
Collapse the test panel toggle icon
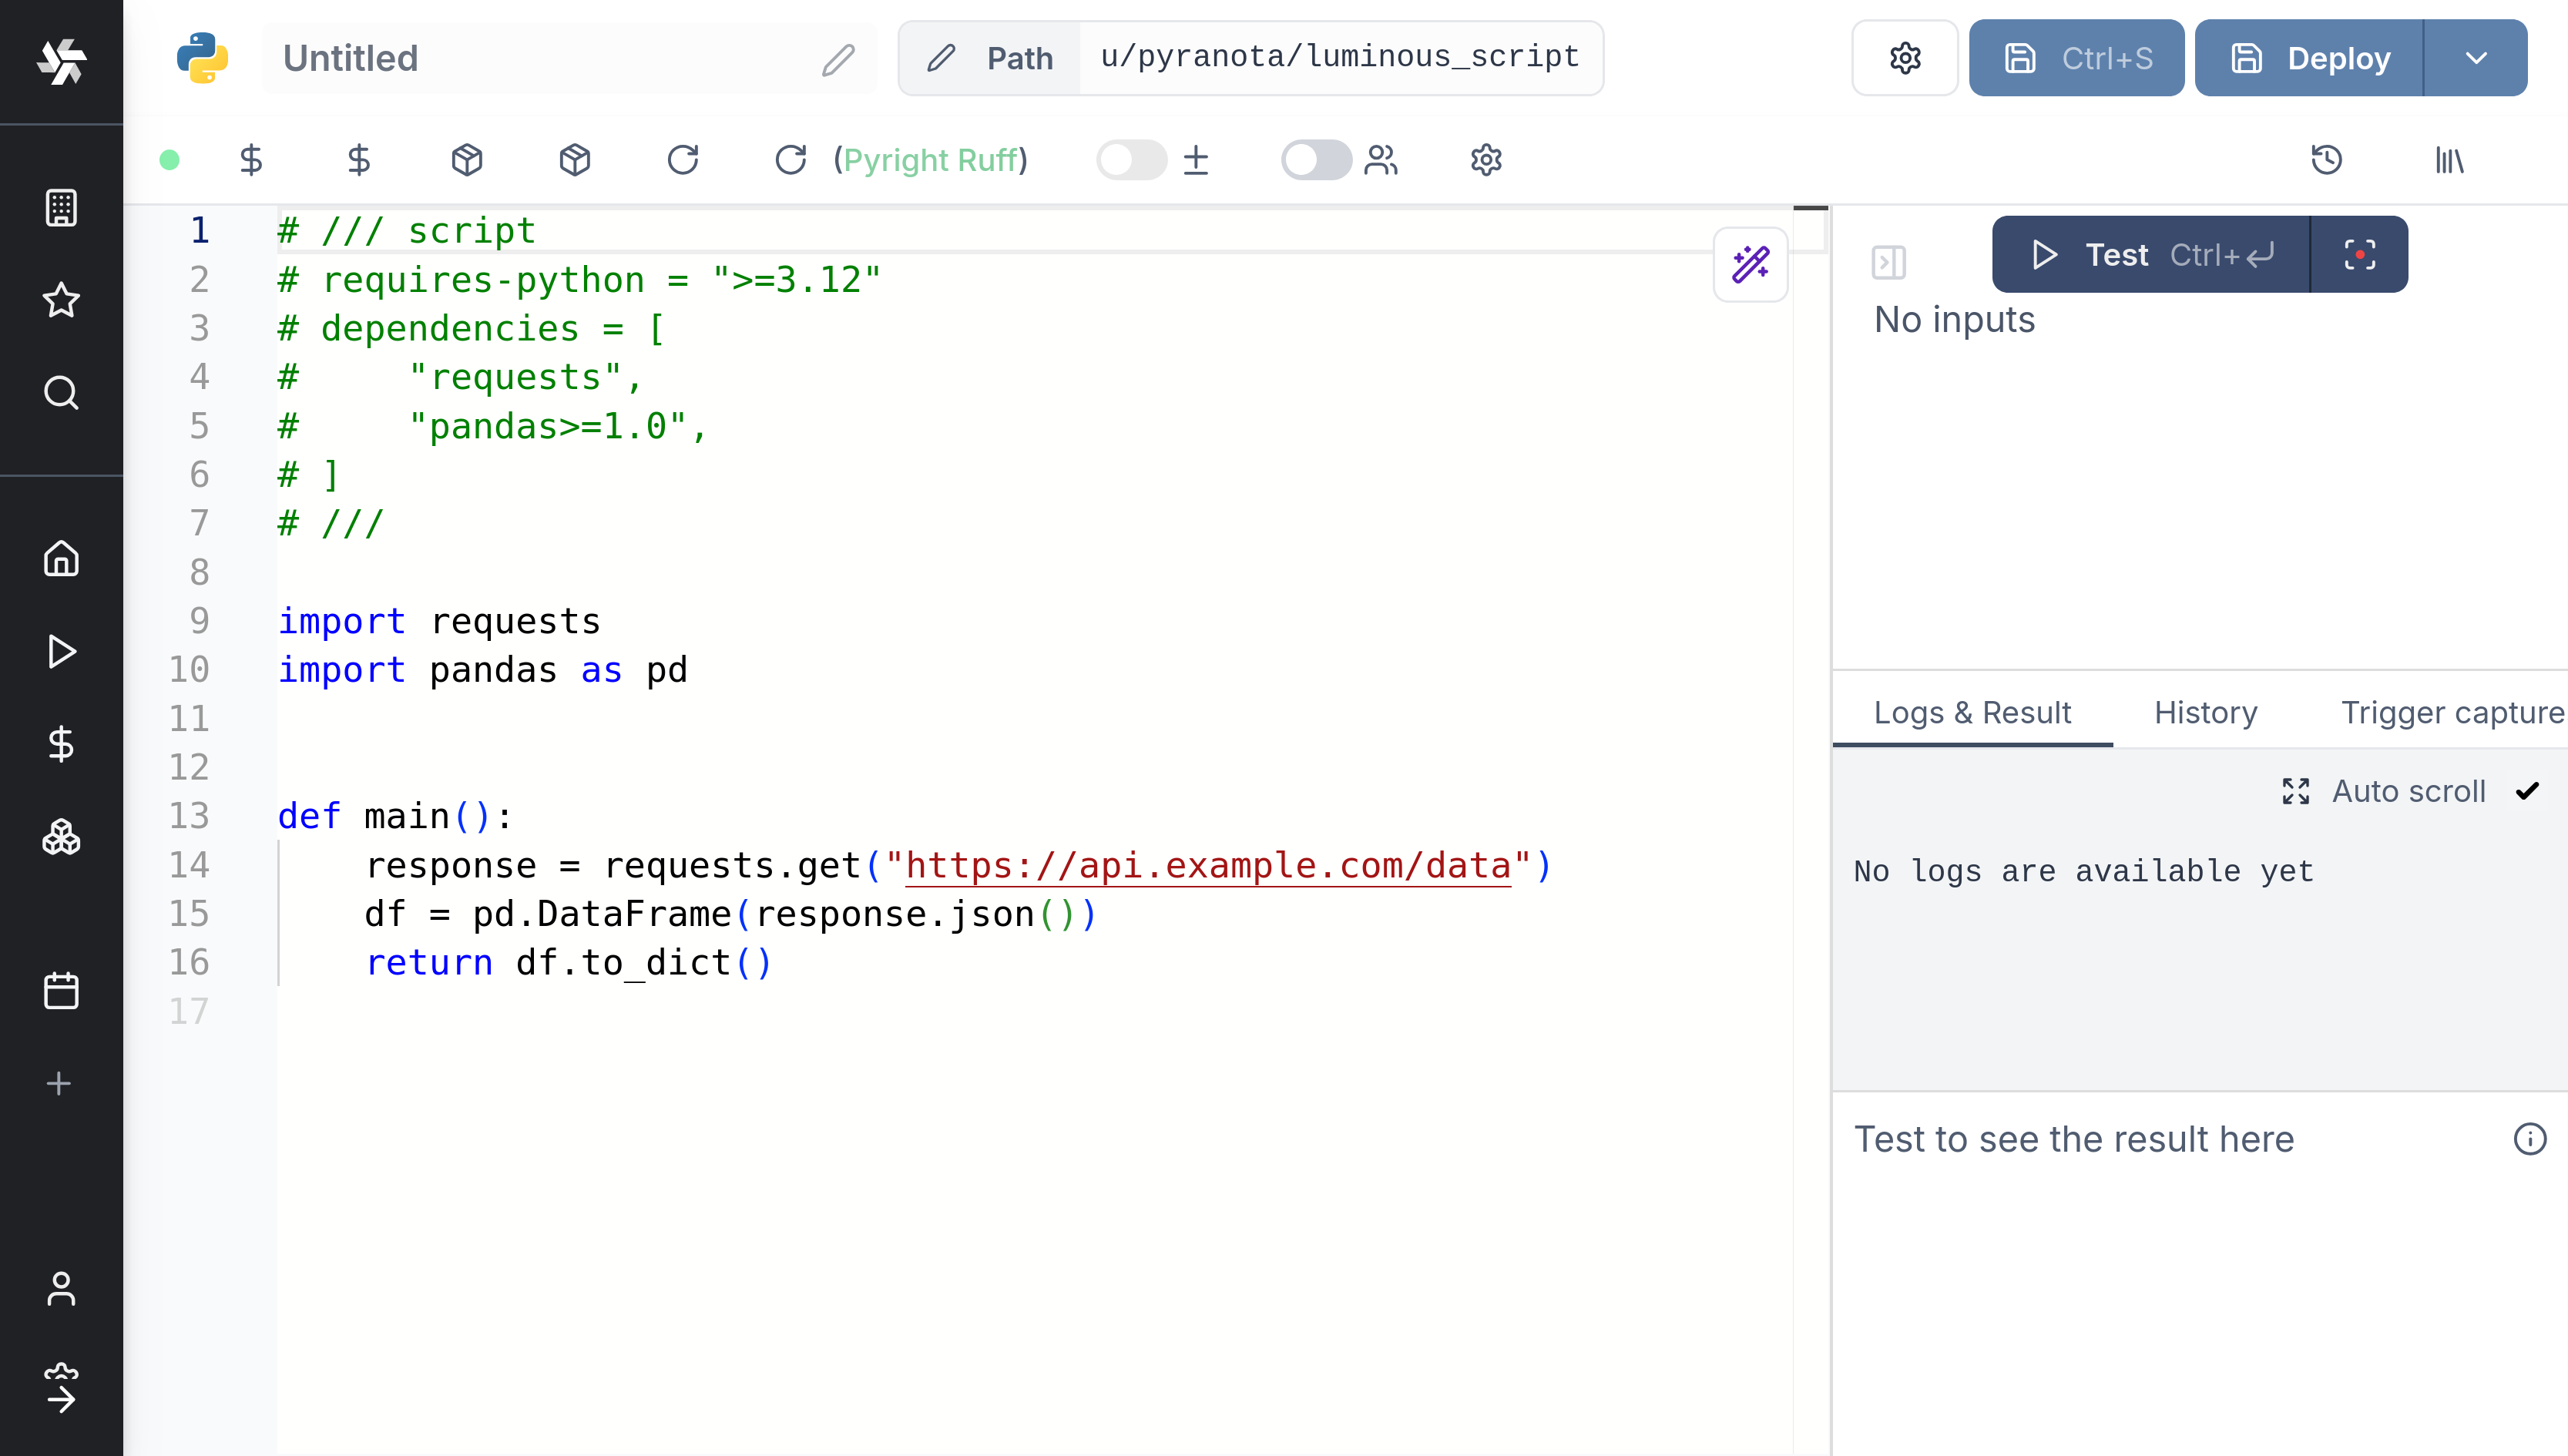pos(1888,262)
